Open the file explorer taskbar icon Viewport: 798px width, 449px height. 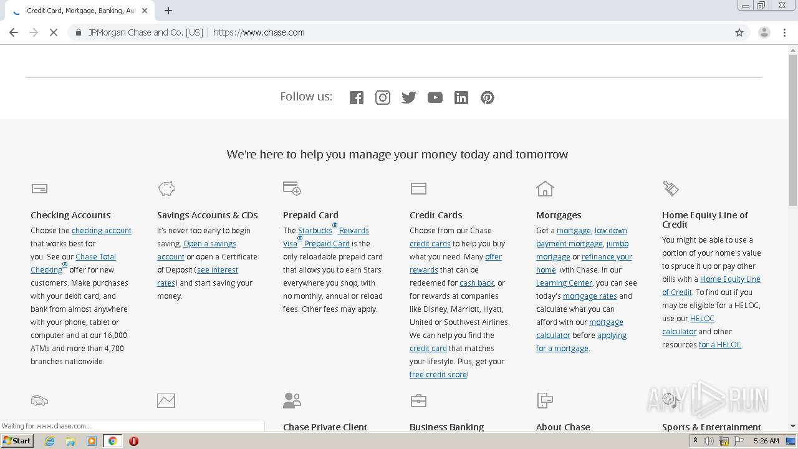point(70,441)
